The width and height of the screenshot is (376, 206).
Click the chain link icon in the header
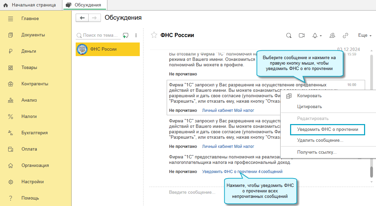pos(345,35)
